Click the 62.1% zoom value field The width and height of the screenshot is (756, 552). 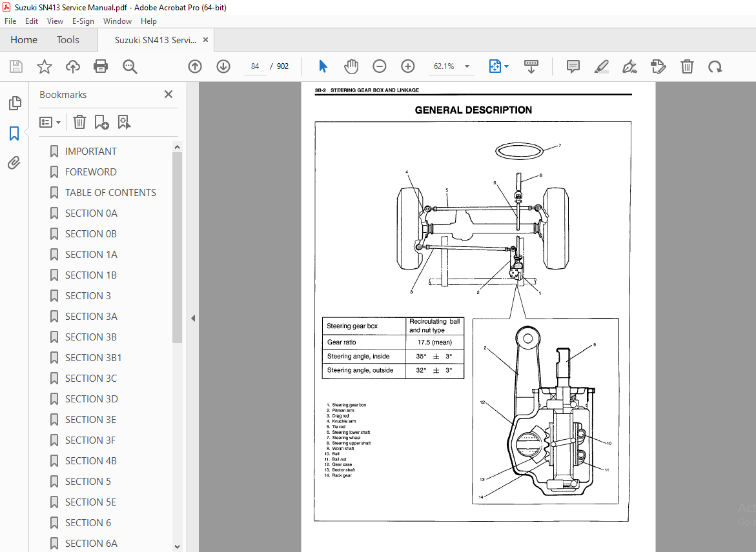tap(444, 66)
